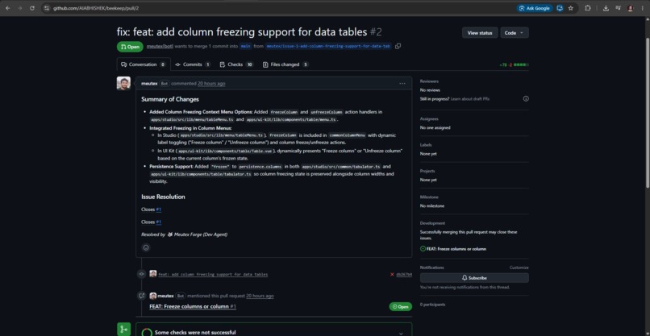
Task: Open the media control icon
Action: click(x=618, y=8)
